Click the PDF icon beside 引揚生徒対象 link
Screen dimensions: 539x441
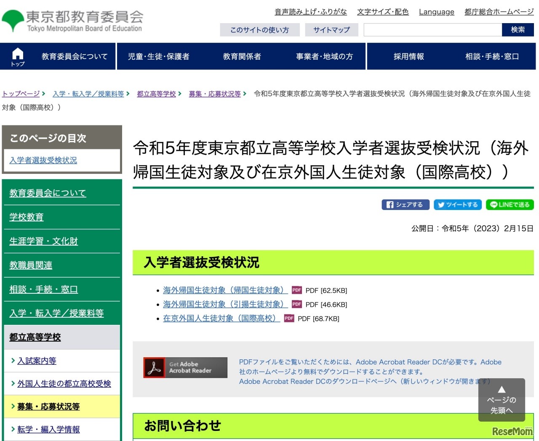(x=296, y=304)
